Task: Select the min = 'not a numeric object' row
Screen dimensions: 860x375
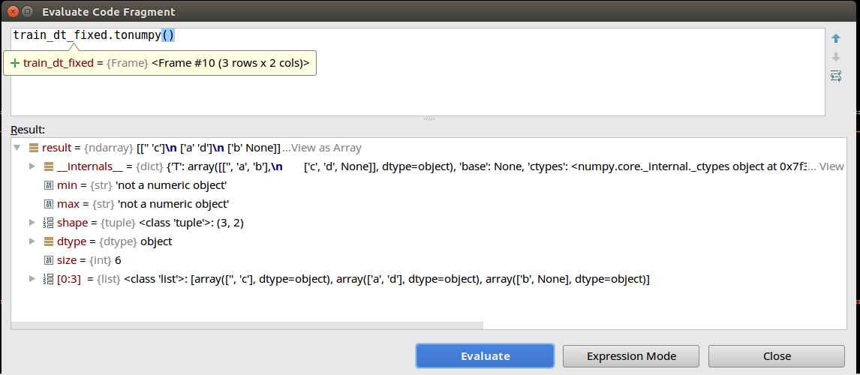Action: coord(428,185)
